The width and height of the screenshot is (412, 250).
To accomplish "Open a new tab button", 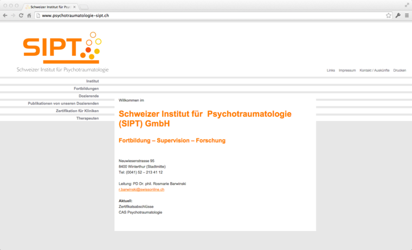I will pyautogui.click(x=84, y=7).
